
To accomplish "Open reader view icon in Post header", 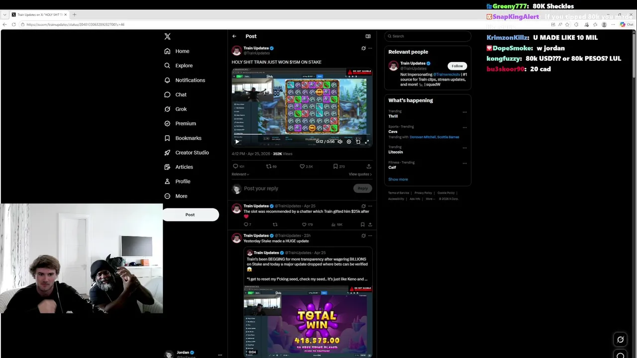I will pos(368,36).
